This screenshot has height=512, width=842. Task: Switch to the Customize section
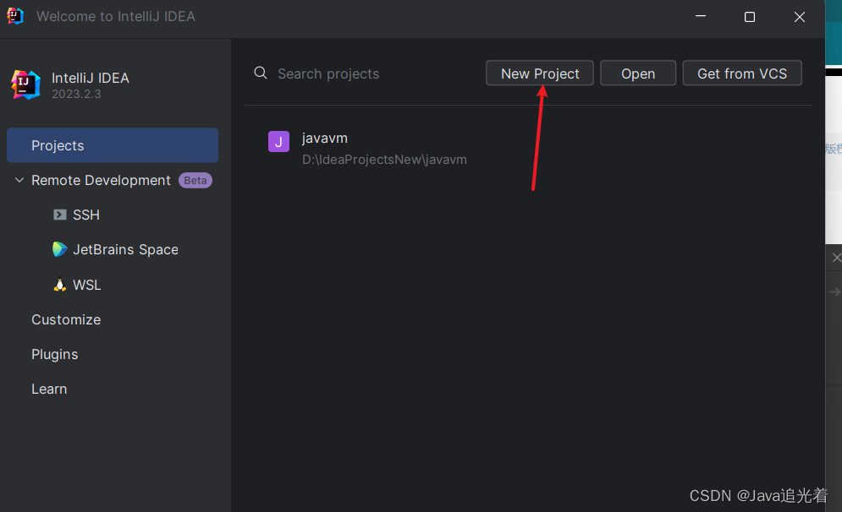[66, 319]
